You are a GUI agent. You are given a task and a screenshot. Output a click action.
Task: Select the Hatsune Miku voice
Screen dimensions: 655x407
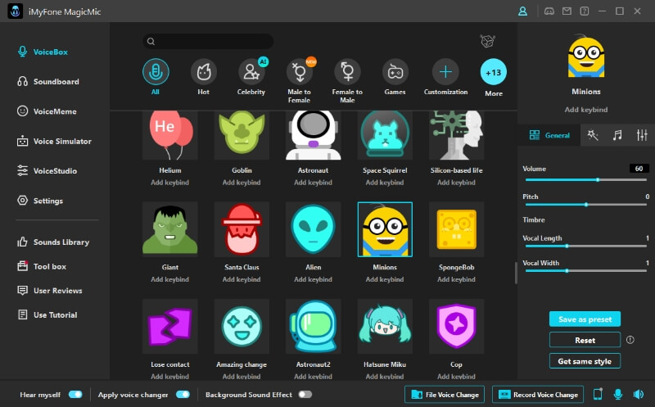pyautogui.click(x=385, y=327)
